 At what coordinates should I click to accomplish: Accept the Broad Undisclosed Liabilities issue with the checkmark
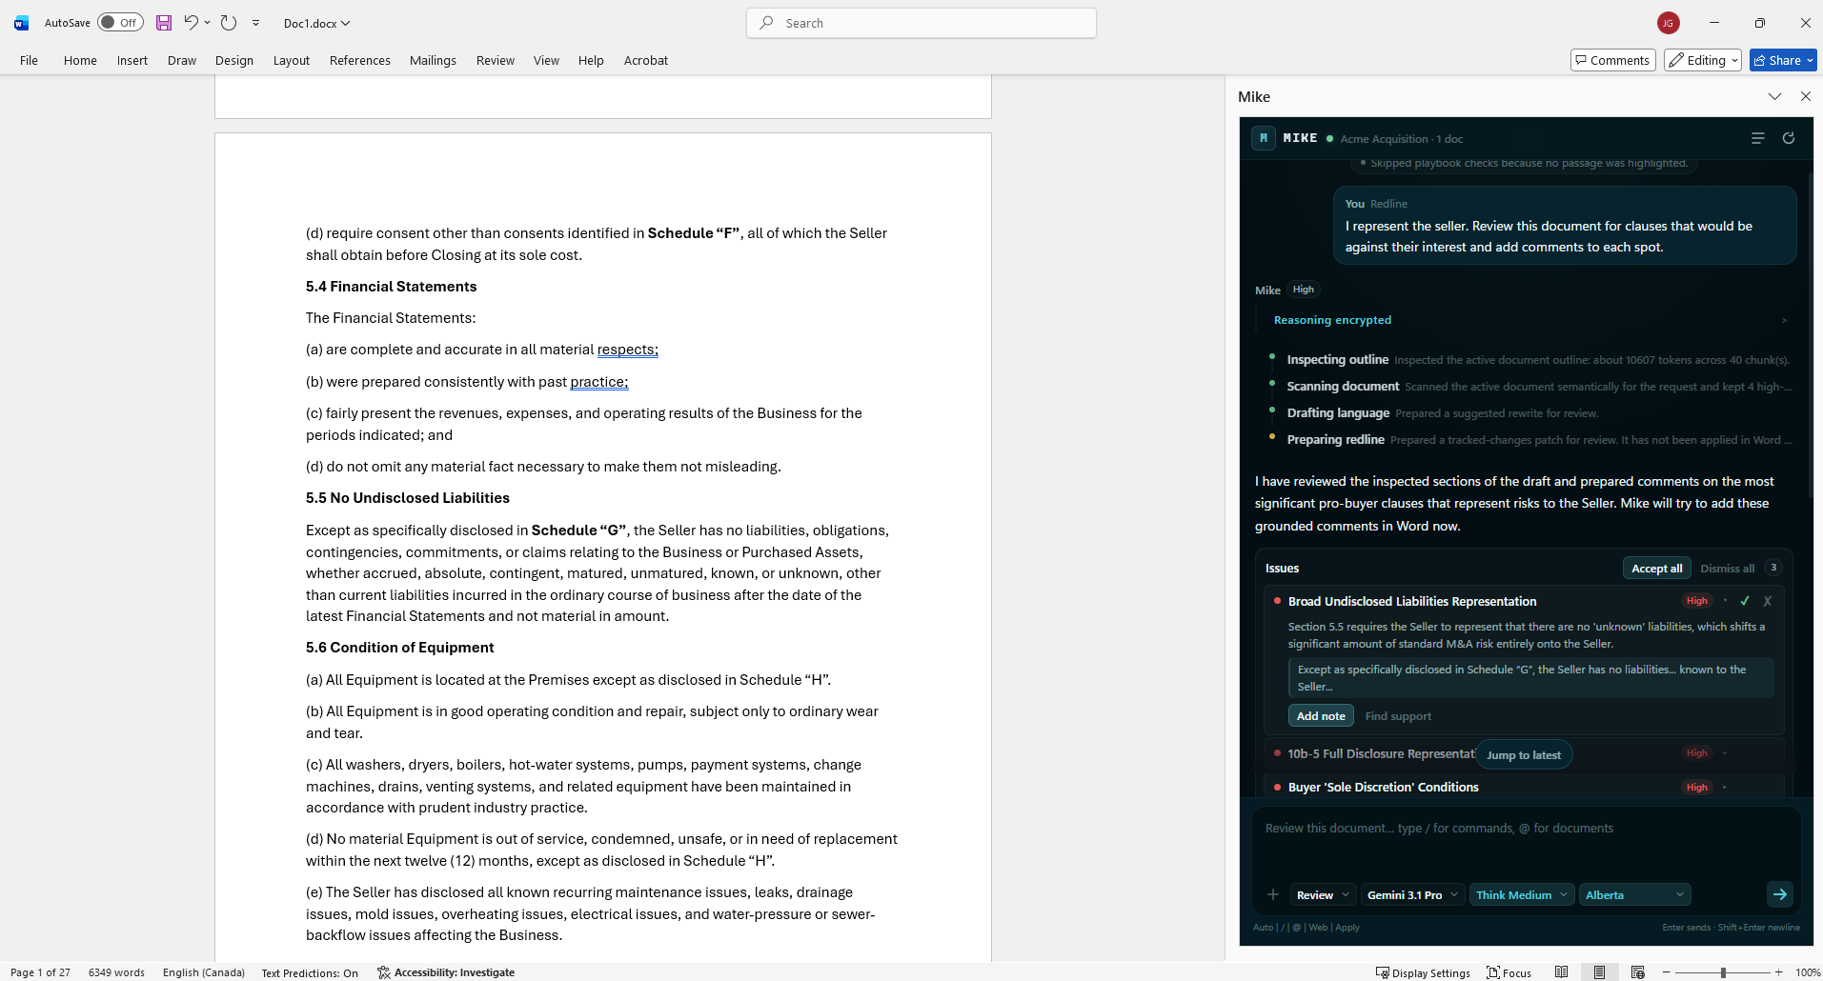1744,601
